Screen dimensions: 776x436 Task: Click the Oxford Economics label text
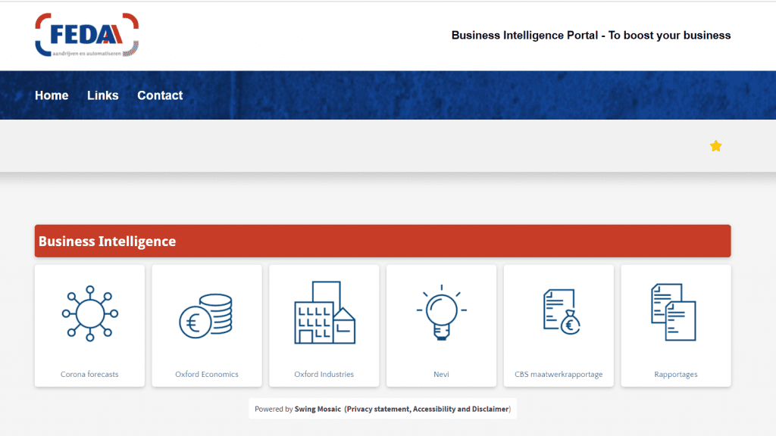click(207, 375)
